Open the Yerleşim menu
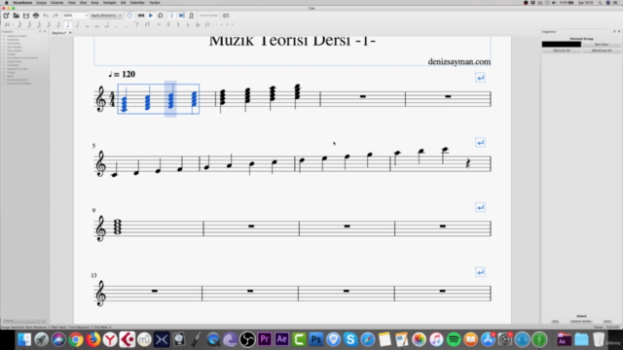 point(110,2)
